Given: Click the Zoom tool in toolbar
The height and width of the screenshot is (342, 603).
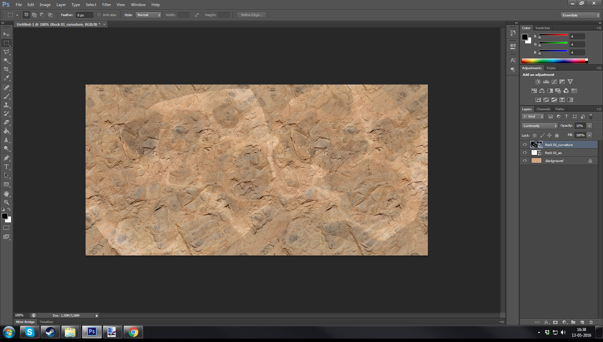Looking at the screenshot, I should click(6, 202).
